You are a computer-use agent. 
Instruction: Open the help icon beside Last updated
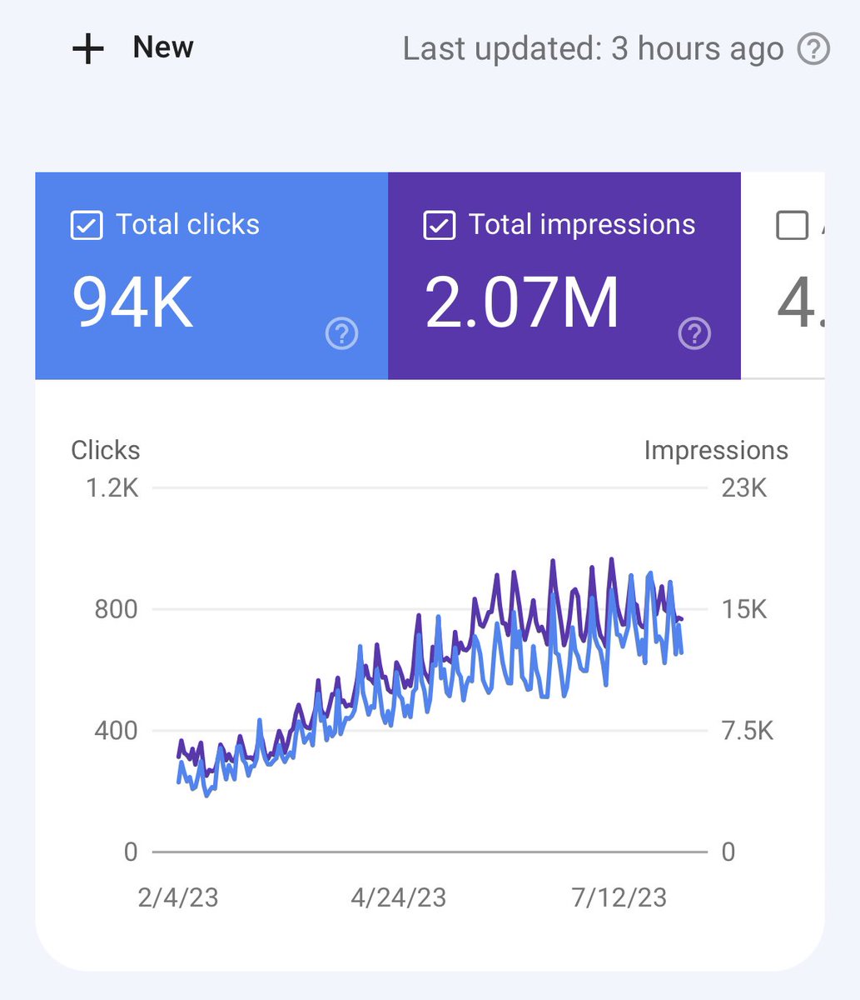(813, 49)
